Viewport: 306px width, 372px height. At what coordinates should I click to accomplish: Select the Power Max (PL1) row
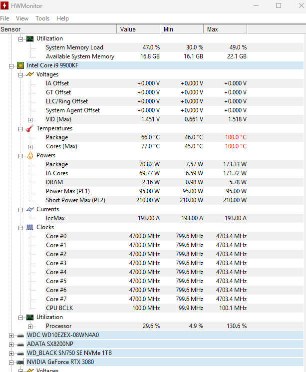click(x=174, y=191)
